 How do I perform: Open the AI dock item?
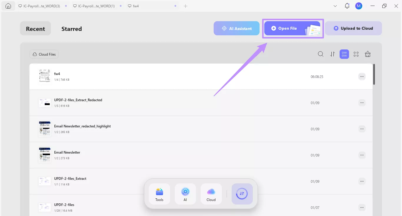click(185, 194)
